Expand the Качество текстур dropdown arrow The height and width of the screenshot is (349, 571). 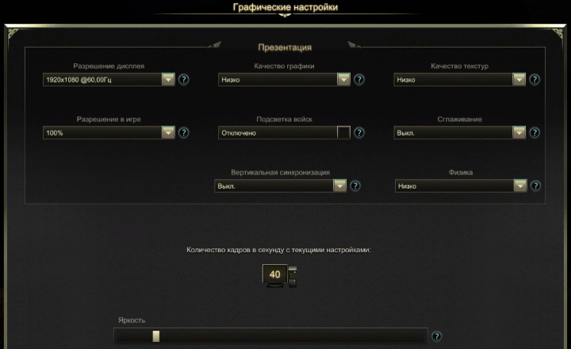click(519, 79)
